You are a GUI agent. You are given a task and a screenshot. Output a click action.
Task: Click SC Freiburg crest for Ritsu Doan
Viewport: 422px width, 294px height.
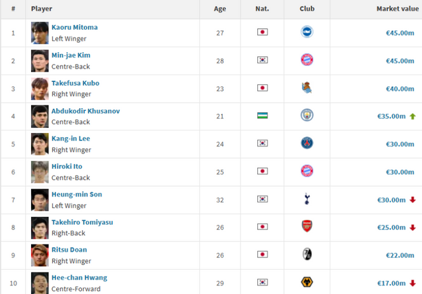pyautogui.click(x=307, y=254)
